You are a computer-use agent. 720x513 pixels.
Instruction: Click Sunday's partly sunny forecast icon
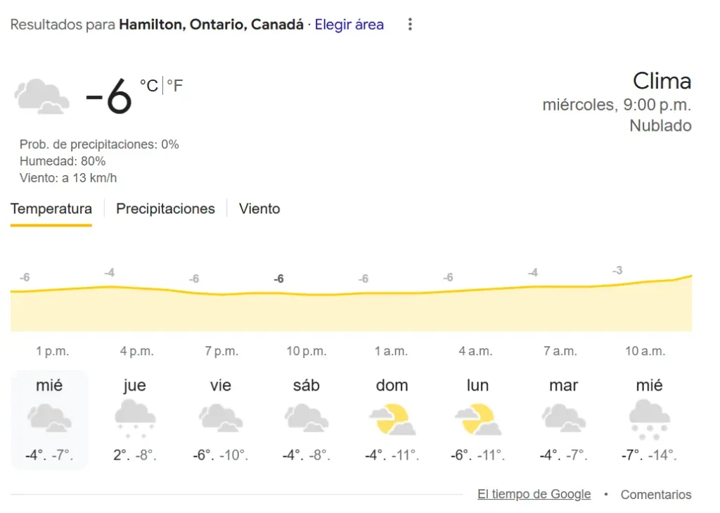392,419
